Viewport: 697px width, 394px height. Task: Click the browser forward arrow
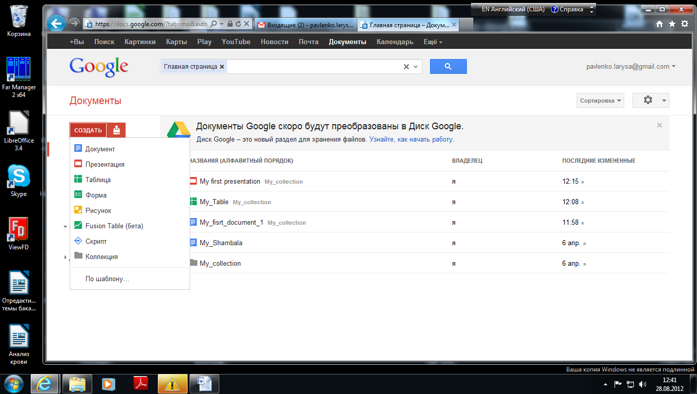point(74,23)
